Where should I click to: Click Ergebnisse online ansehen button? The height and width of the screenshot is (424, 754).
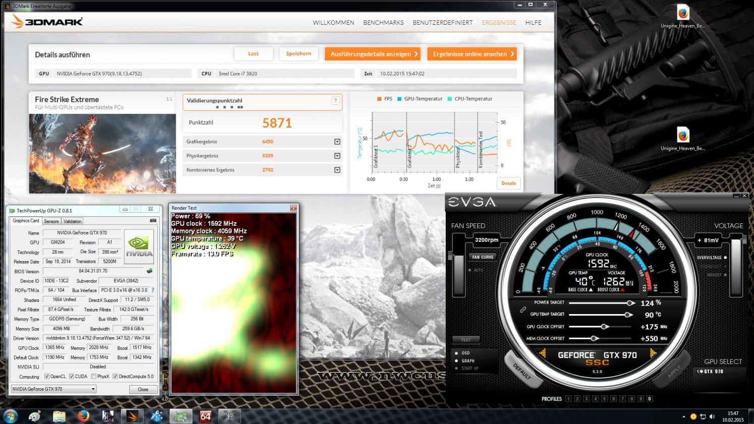(472, 54)
